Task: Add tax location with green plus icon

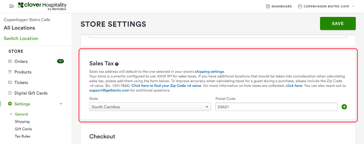Action: (x=344, y=107)
